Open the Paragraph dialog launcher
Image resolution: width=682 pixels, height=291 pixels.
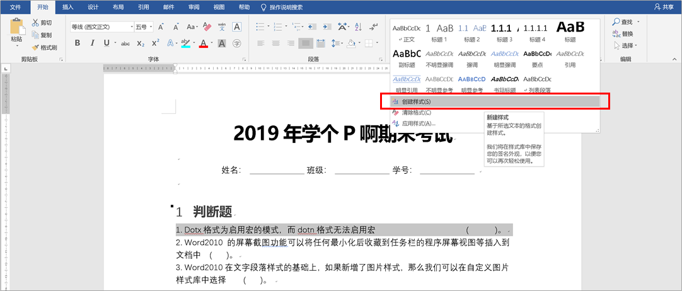pyautogui.click(x=380, y=59)
